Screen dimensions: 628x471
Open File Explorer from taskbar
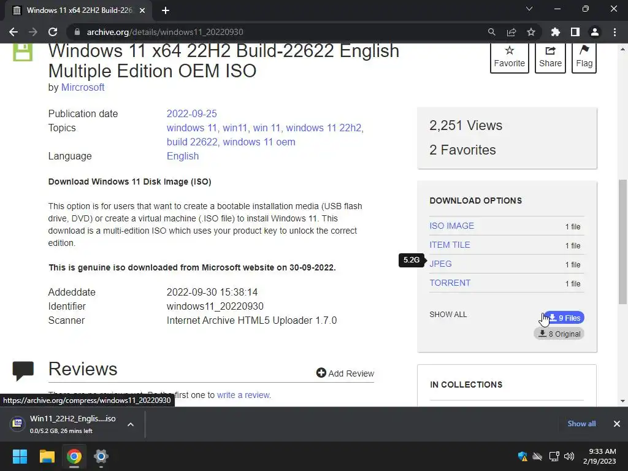coord(47,456)
